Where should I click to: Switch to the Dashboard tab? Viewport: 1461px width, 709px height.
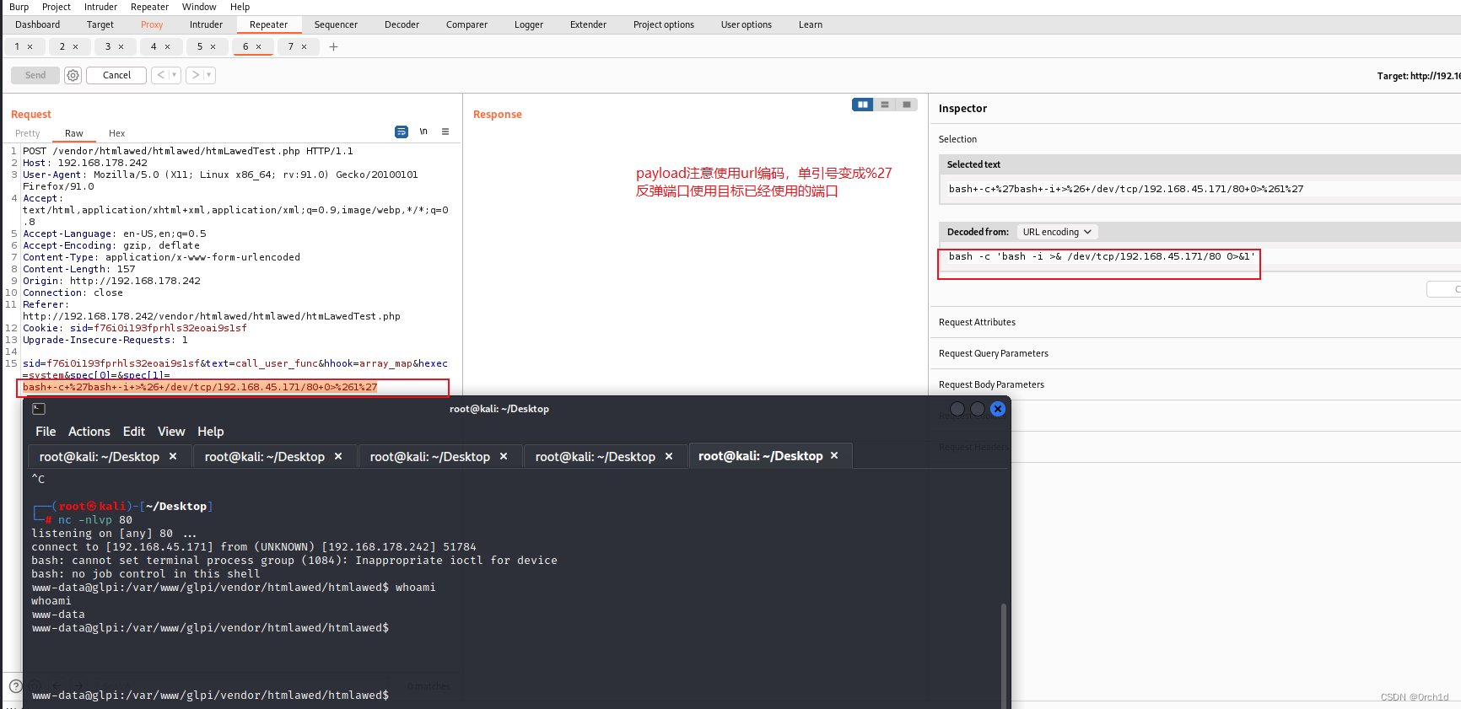point(37,24)
